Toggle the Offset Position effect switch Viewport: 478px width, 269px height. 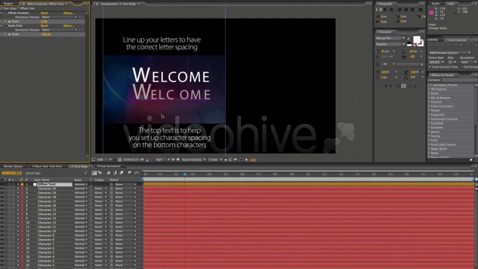[x=5, y=13]
